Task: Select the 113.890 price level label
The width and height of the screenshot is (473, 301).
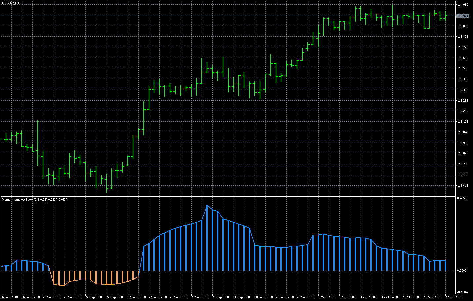Action: (463, 26)
